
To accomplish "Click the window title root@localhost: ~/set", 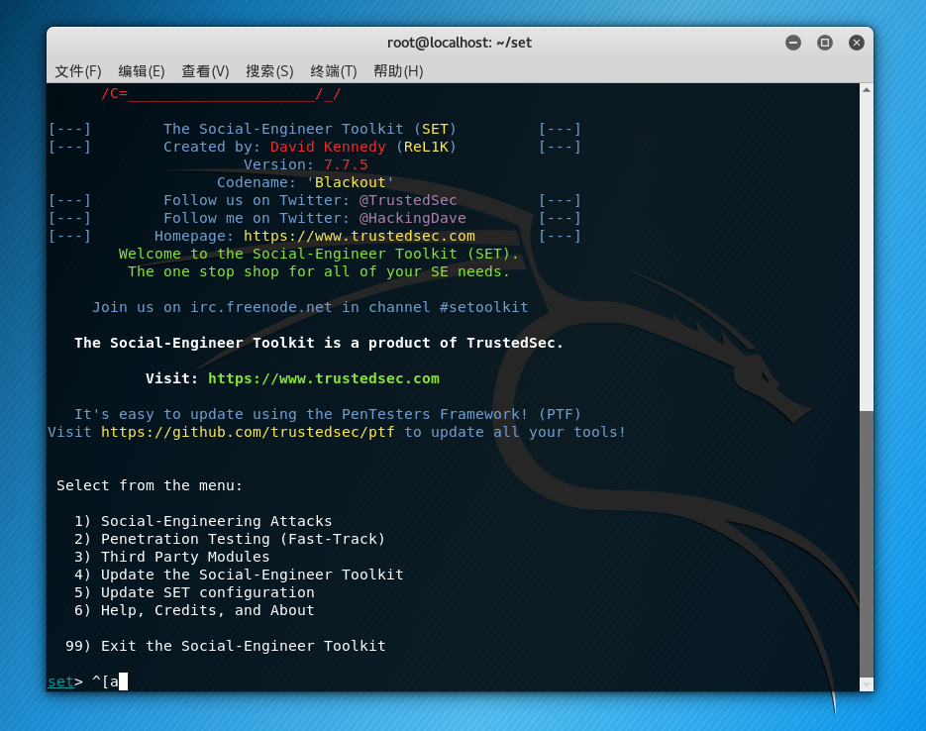I will 460,43.
